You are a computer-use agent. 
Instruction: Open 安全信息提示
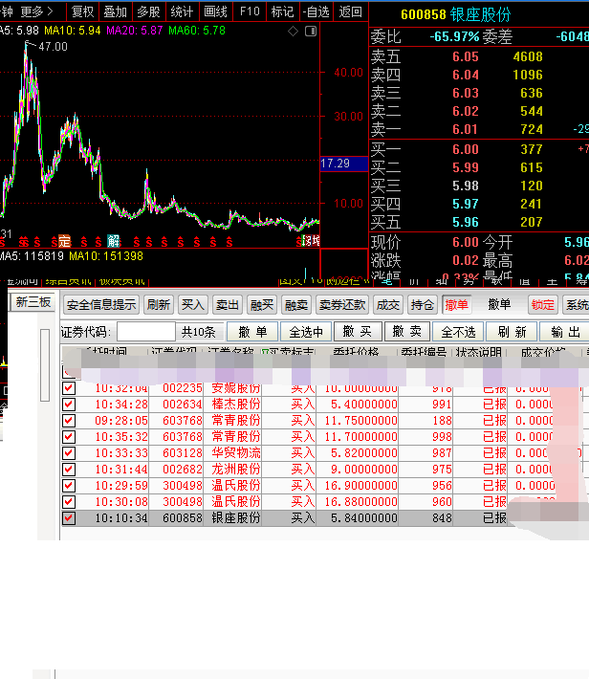101,305
